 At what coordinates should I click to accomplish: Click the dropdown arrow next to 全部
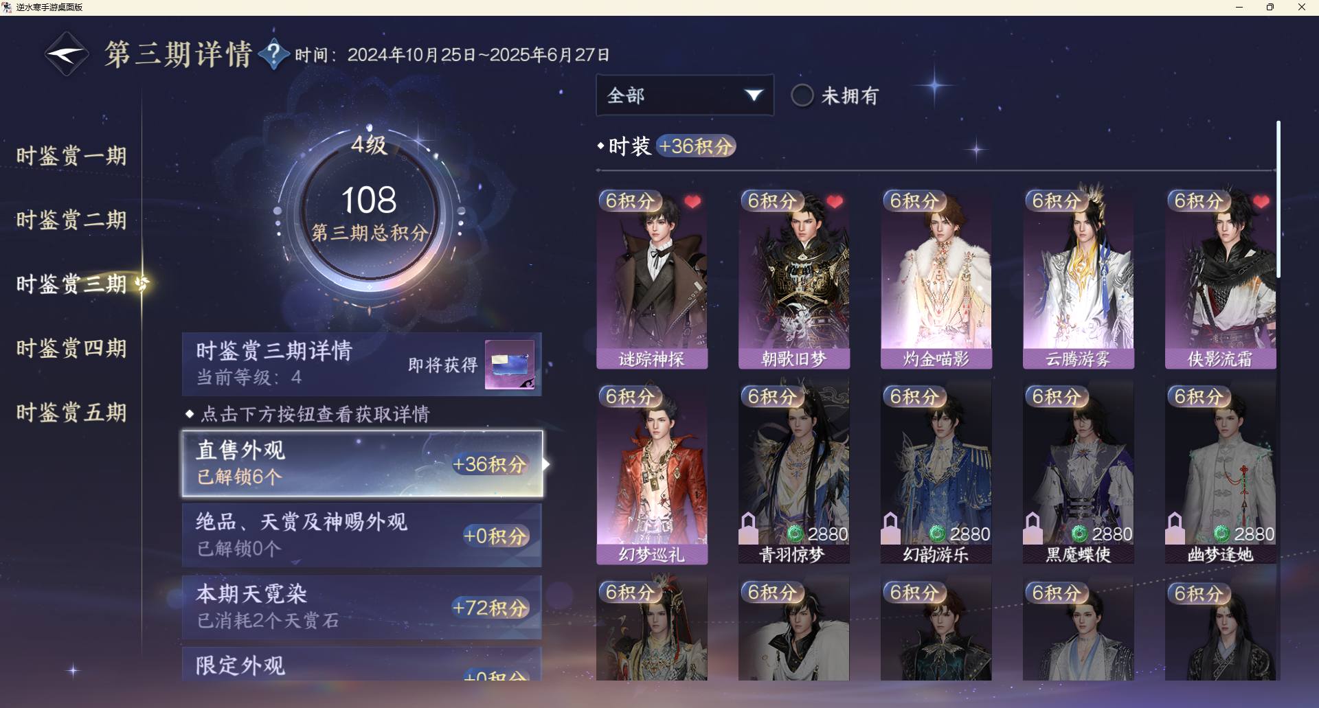pyautogui.click(x=754, y=95)
